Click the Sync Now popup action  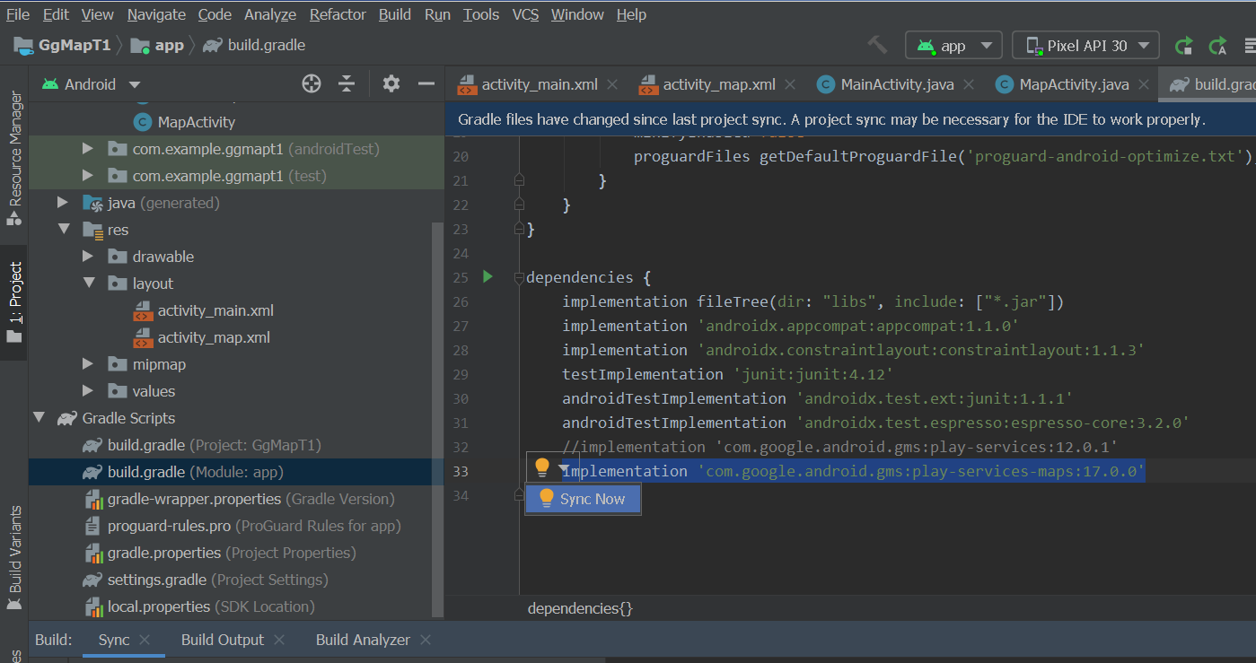(584, 499)
